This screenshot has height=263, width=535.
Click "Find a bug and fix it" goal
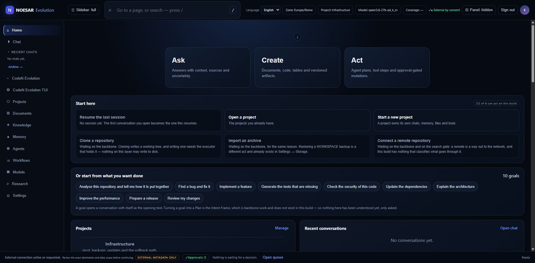click(194, 187)
